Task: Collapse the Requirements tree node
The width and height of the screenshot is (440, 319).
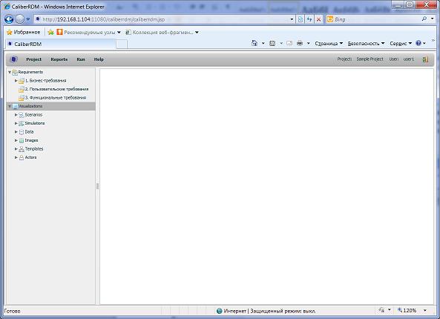Action: pos(10,73)
